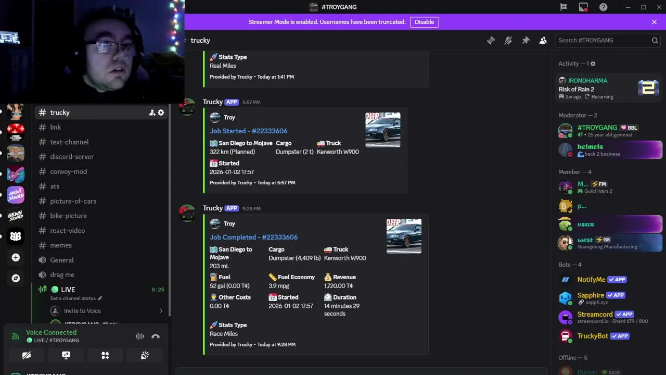Click the search magnifier icon
This screenshot has width=666, height=375.
point(655,40)
